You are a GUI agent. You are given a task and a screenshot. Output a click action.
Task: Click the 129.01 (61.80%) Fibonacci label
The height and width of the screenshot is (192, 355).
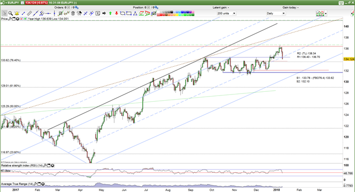10,86
